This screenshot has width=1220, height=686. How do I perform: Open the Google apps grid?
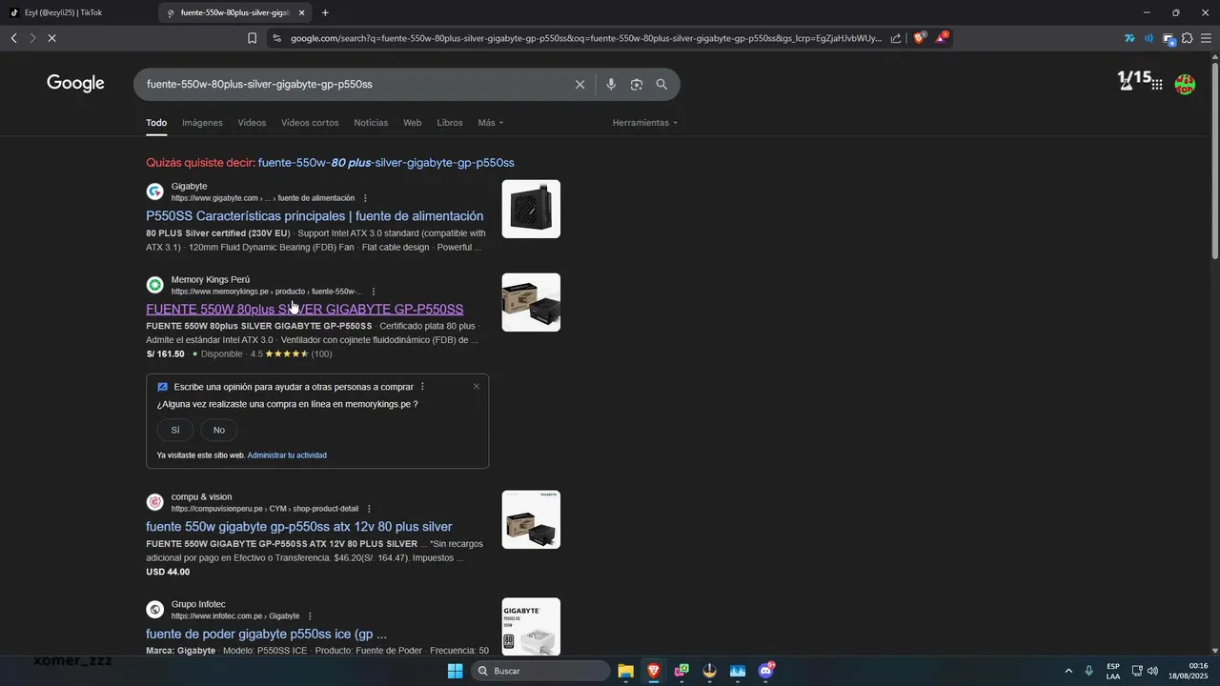click(x=1157, y=85)
